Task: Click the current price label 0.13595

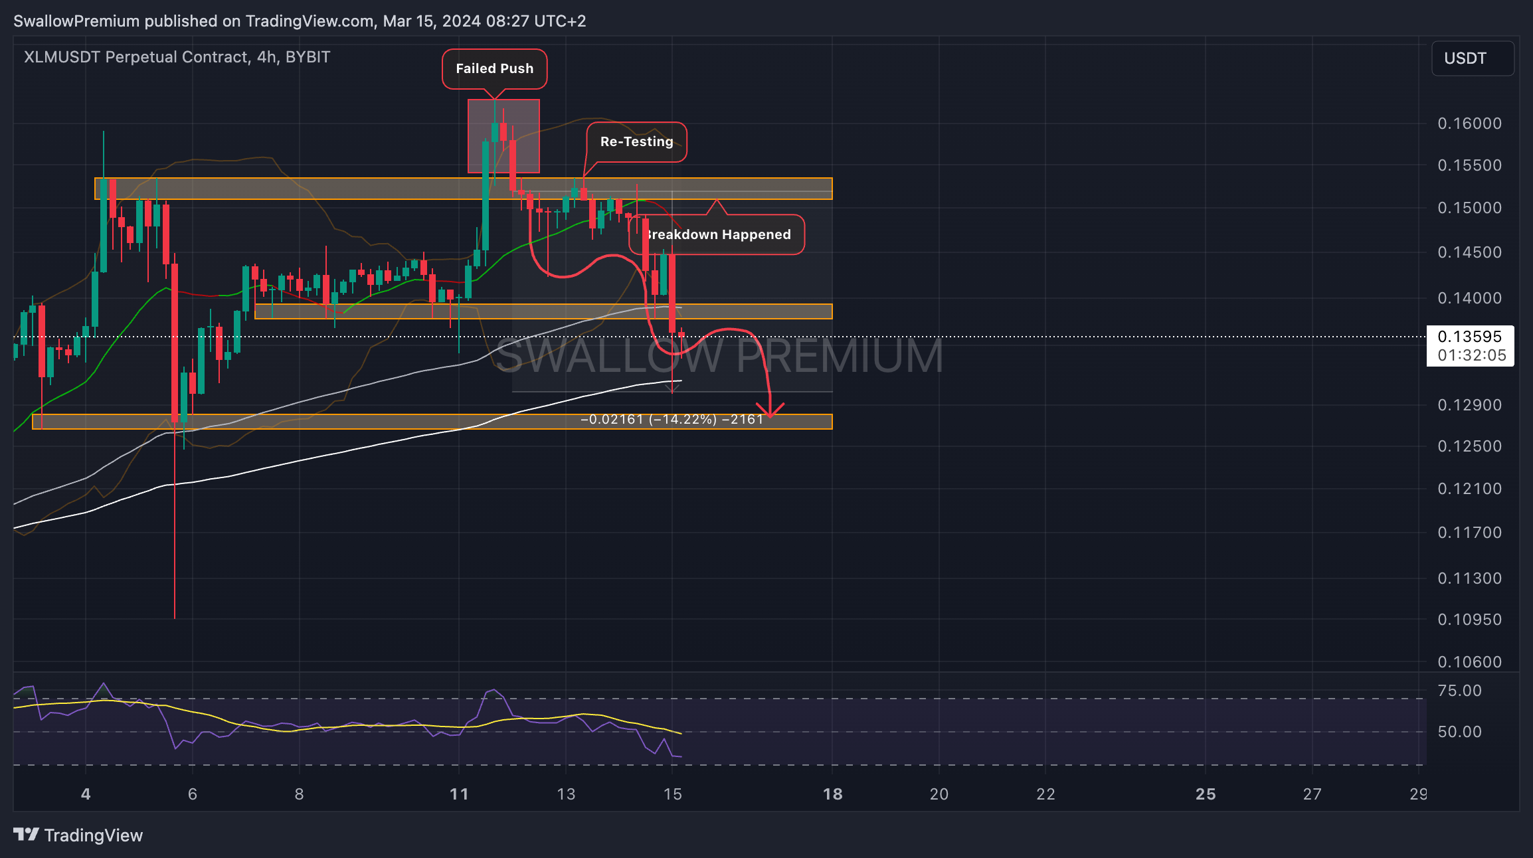Action: [x=1469, y=336]
